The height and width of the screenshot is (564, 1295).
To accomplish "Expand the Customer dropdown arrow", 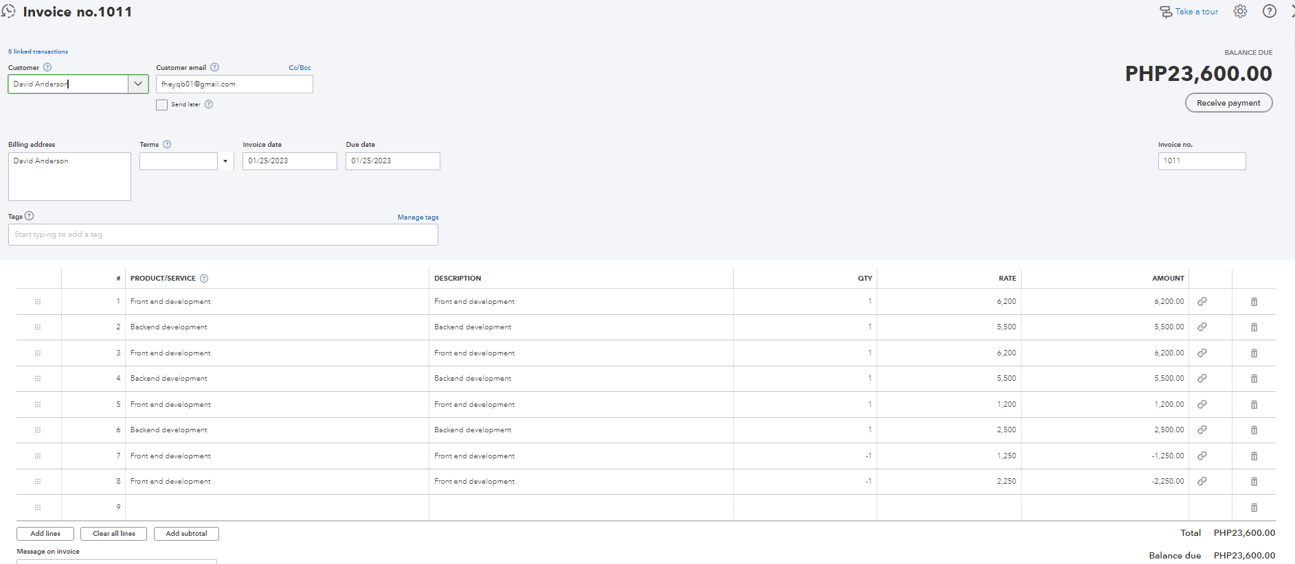I will click(138, 84).
